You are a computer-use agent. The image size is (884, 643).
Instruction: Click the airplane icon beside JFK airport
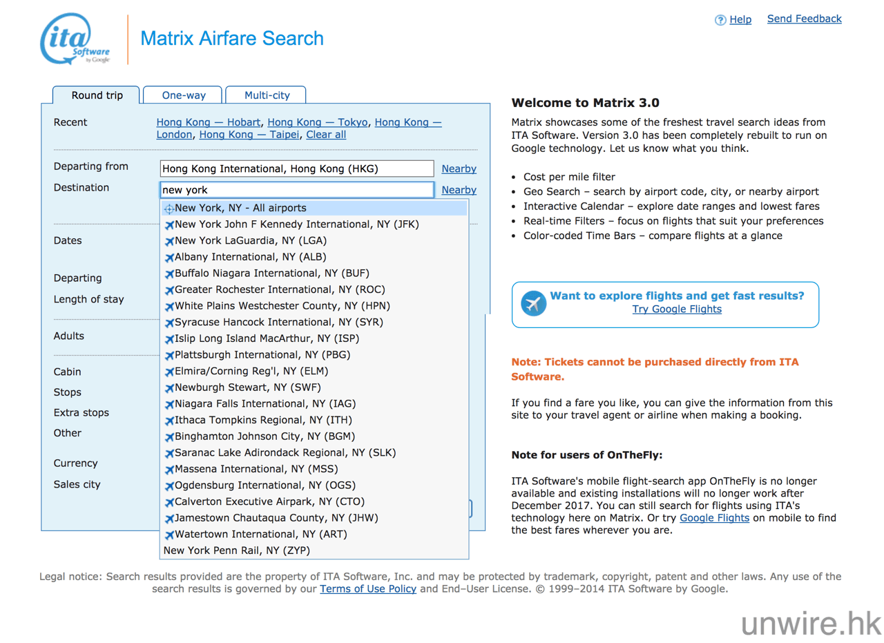click(x=169, y=225)
